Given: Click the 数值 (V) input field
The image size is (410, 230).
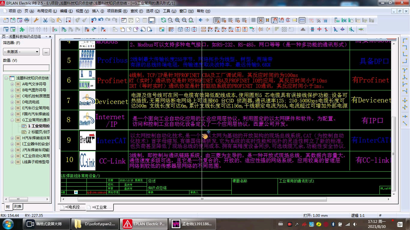Looking at the screenshot, I should pos(26,68).
